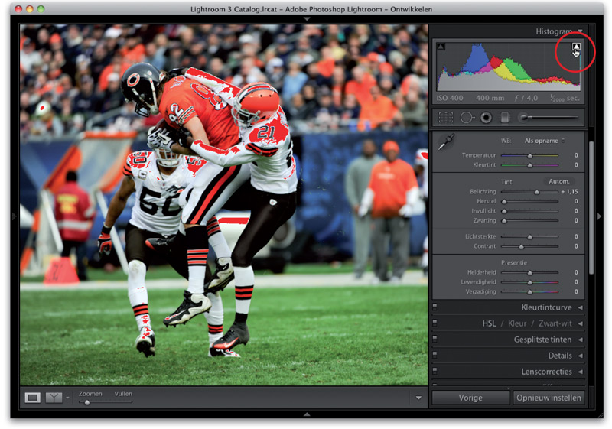Click the Opnieuw instellen button
This screenshot has width=612, height=429.
pyautogui.click(x=549, y=398)
